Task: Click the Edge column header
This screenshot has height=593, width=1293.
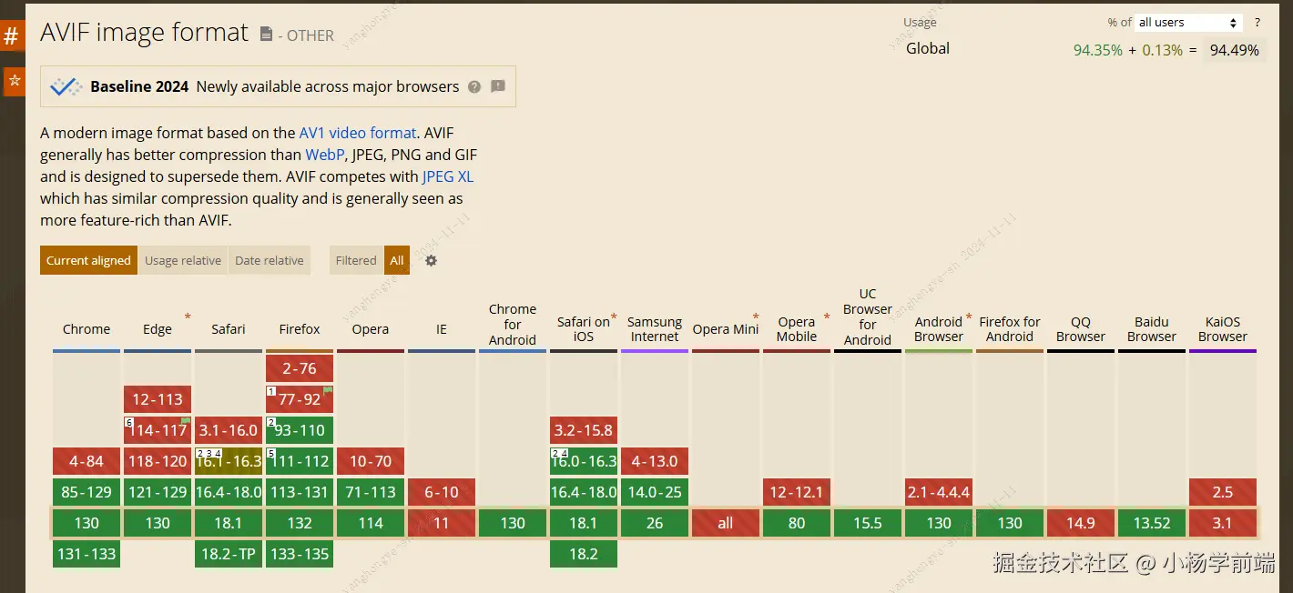Action: point(158,329)
